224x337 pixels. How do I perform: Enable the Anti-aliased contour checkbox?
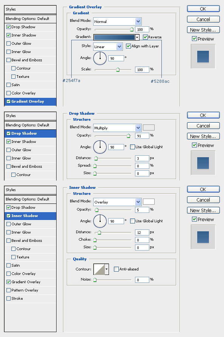(x=116, y=269)
